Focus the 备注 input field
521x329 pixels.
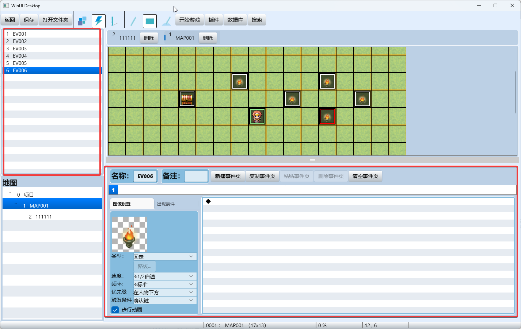pyautogui.click(x=196, y=176)
